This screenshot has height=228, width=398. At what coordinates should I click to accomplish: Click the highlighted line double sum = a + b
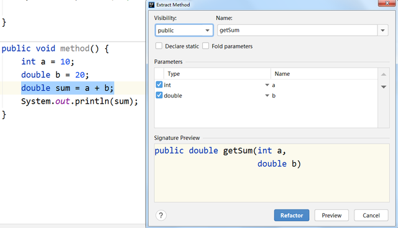click(x=68, y=88)
